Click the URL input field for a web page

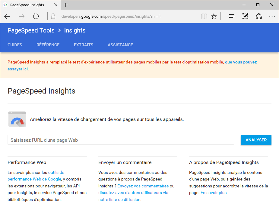pos(121,140)
